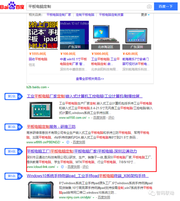Open result 工业平板电脑厂家定制 title link
This screenshot has height=201, width=180.
84,96
